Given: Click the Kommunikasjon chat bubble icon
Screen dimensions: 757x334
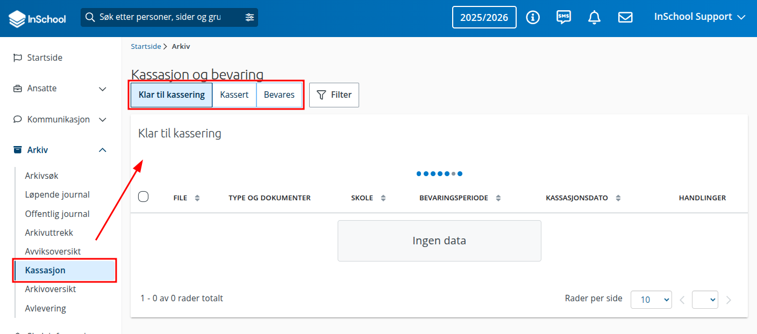Looking at the screenshot, I should [18, 119].
